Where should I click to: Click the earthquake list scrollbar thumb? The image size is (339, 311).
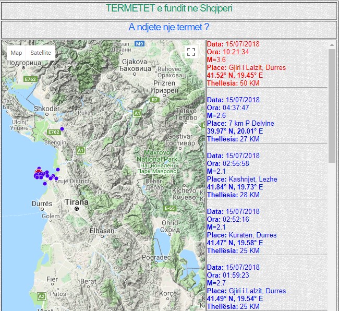332,104
